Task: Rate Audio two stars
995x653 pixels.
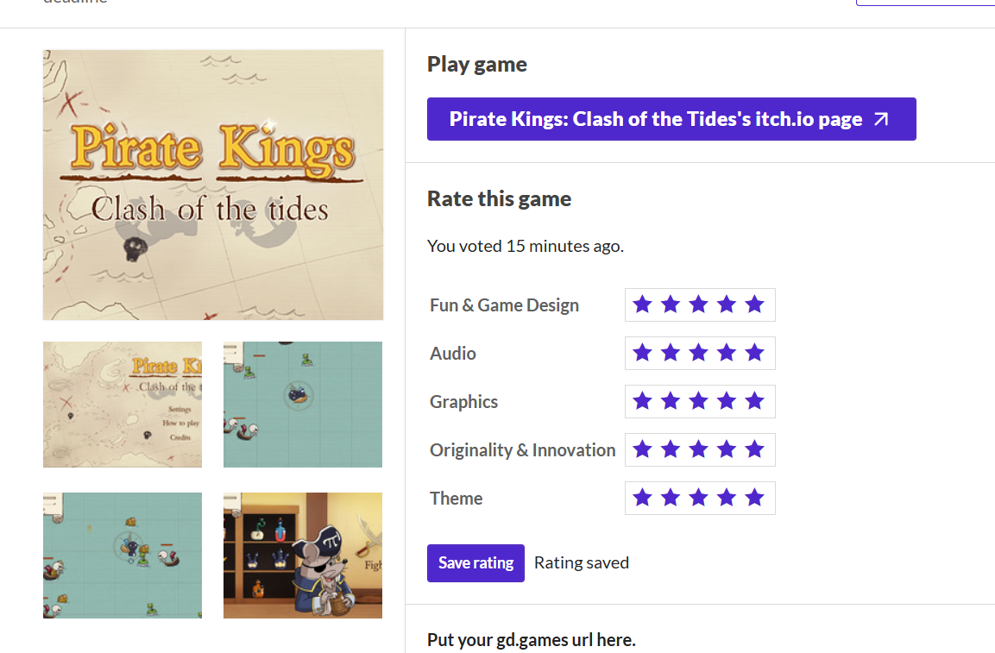Action: [671, 353]
